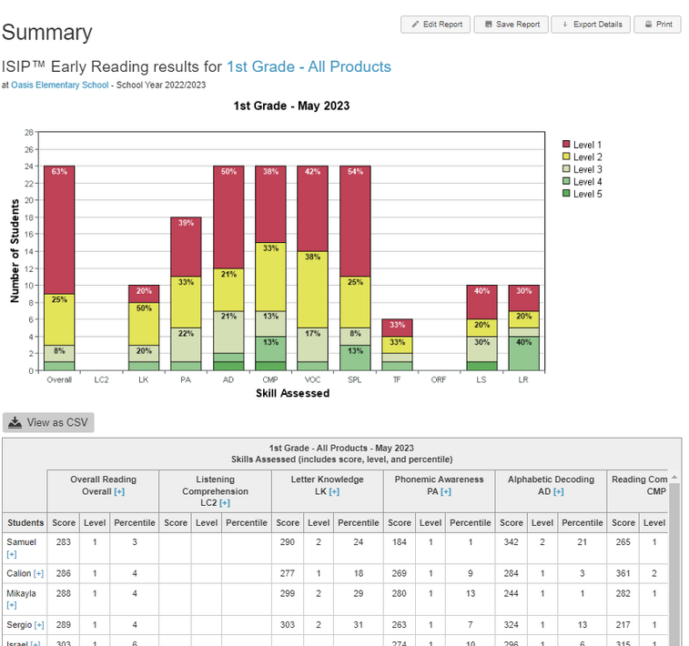689x646 pixels.
Task: Click Level 2 yellow legend swatch
Action: [x=566, y=156]
